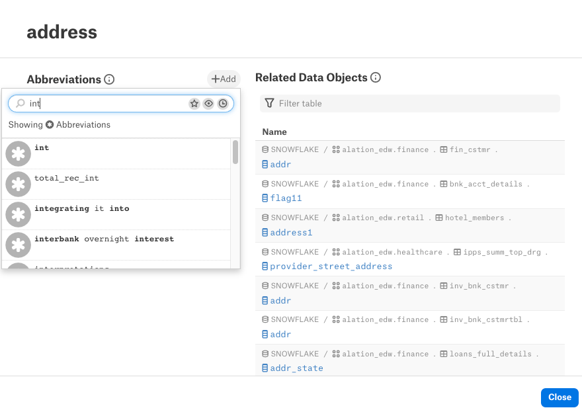Click the clock recent icon in search box
The image size is (582, 410).
coord(223,104)
